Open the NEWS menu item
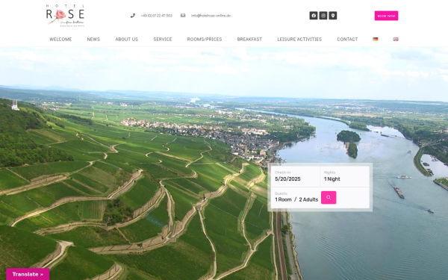 point(93,39)
